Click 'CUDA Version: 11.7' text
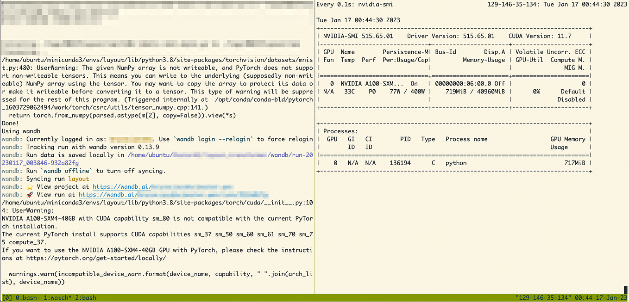 [540, 36]
